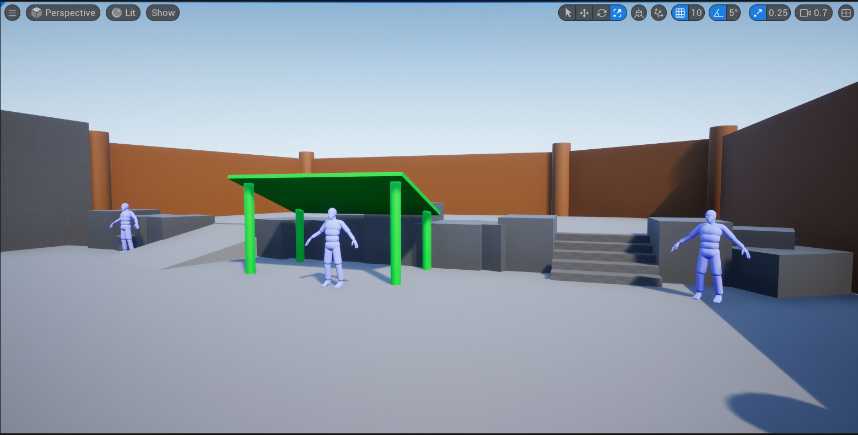Toggle rotation snapping

click(x=718, y=12)
